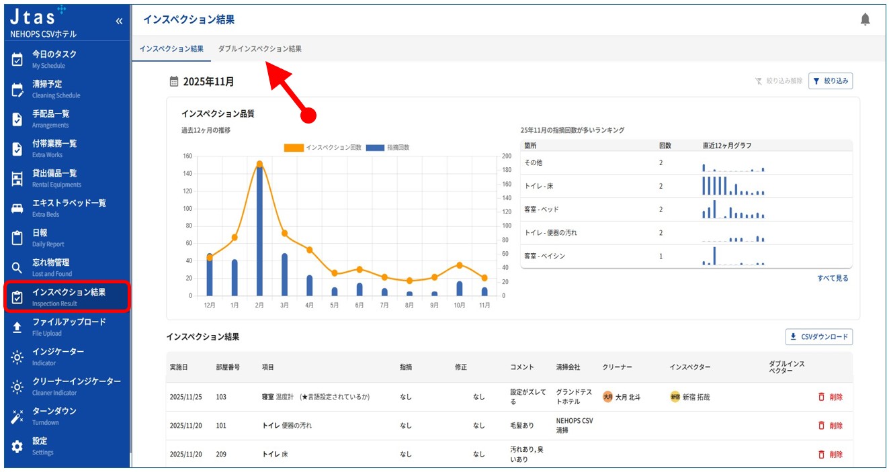Open ファイルアップロード upload icon
Image resolution: width=889 pixels, height=472 pixels.
click(17, 327)
